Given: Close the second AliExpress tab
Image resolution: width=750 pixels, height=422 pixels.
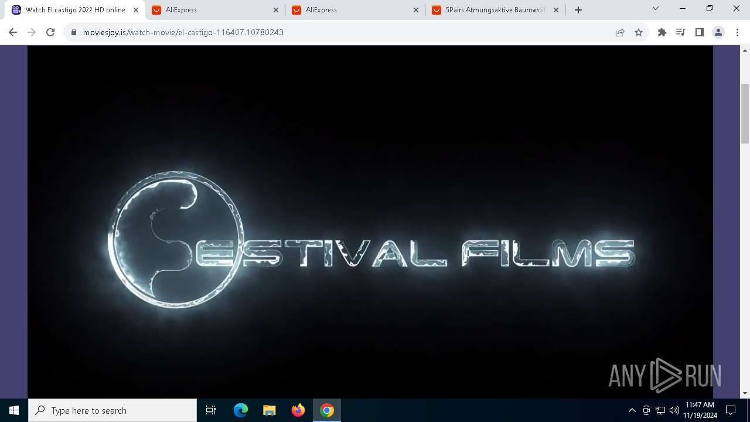Looking at the screenshot, I should pos(416,10).
